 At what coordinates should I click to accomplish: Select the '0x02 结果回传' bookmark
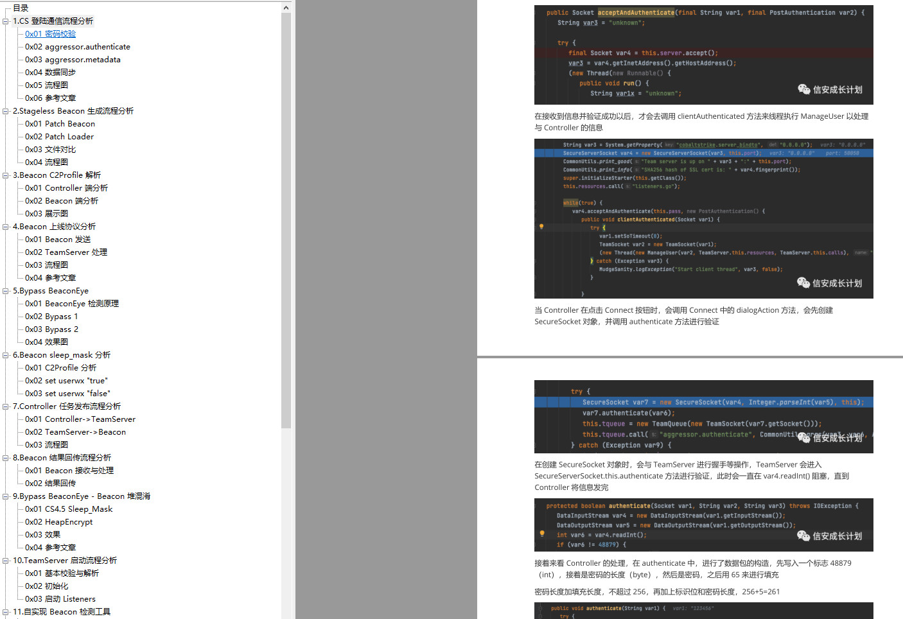coord(50,484)
